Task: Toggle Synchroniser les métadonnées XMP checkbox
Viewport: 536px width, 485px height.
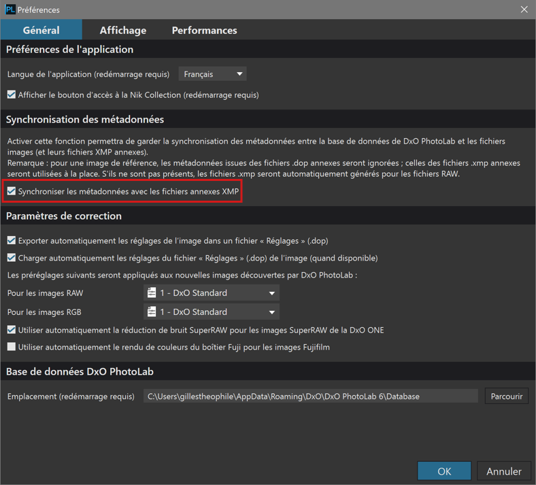Action: [x=12, y=191]
